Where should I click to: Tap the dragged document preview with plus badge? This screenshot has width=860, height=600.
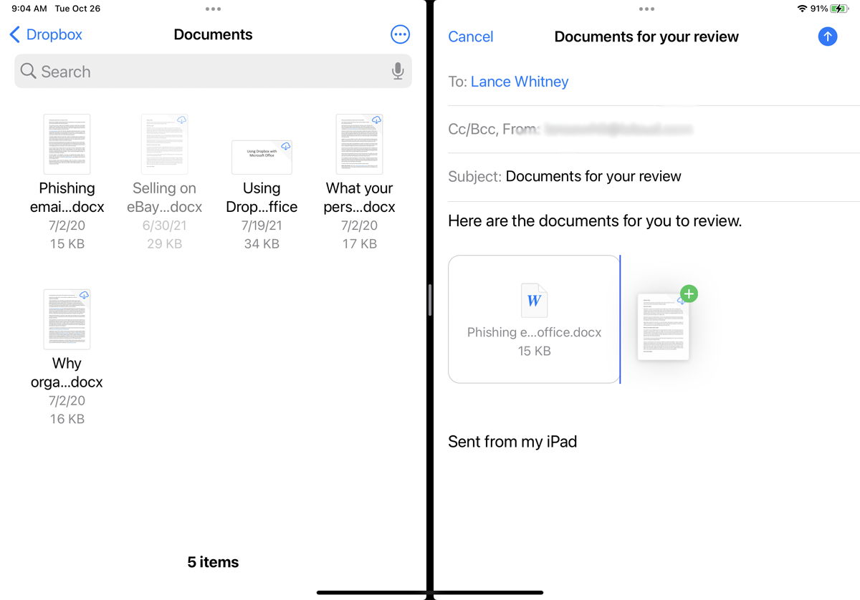point(663,326)
